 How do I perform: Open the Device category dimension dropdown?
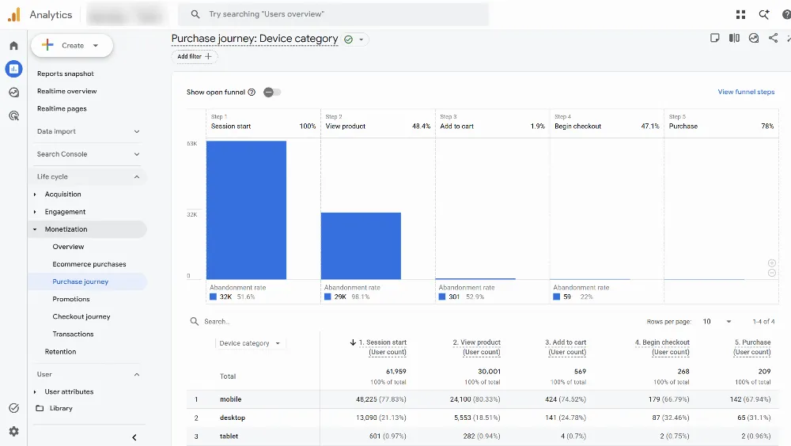pos(250,343)
